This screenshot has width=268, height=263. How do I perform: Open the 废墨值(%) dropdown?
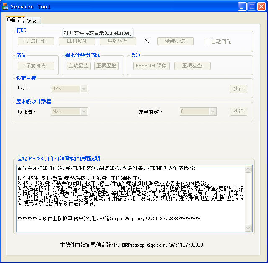coord(213,111)
